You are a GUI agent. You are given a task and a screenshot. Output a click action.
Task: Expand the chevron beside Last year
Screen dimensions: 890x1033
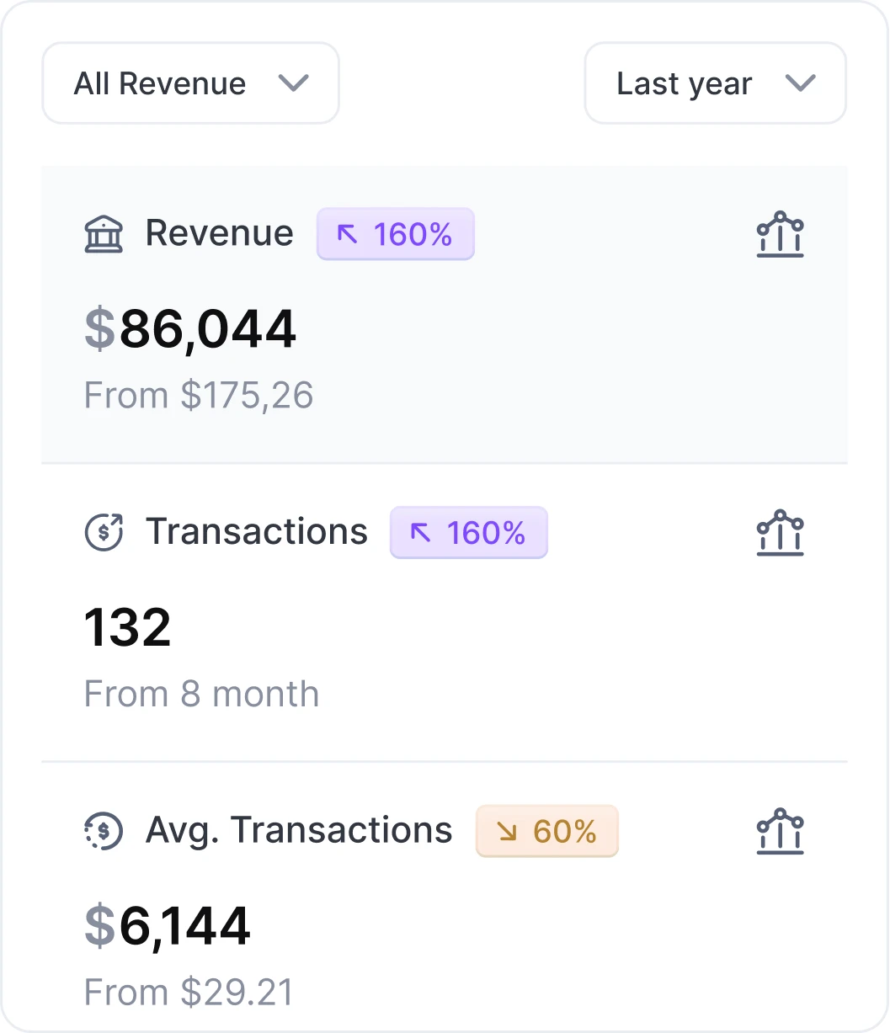pos(801,83)
